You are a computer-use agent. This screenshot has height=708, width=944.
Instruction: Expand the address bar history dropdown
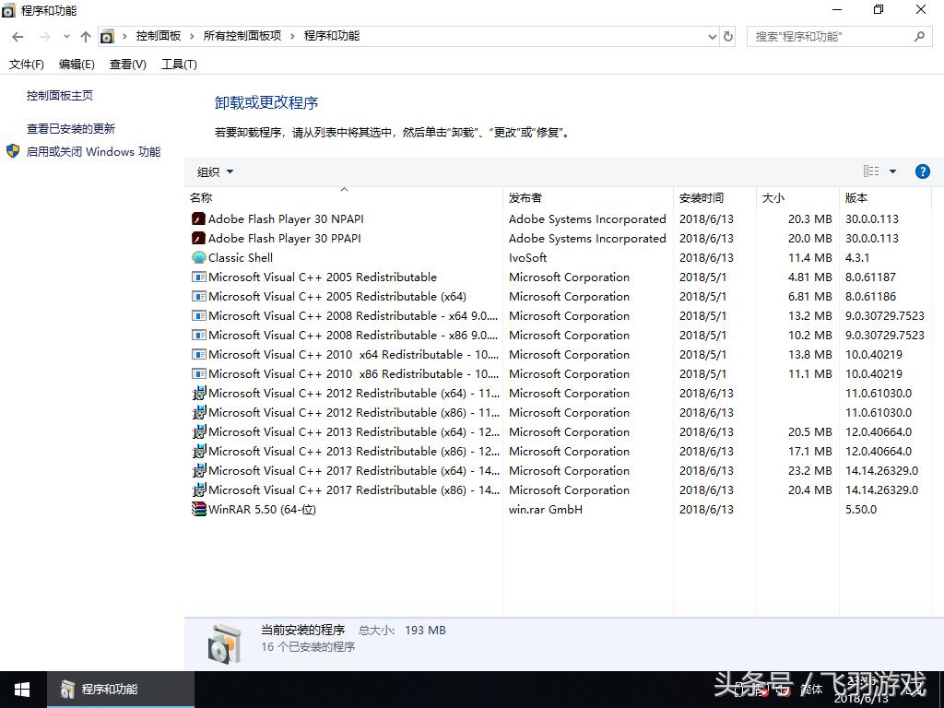click(712, 37)
